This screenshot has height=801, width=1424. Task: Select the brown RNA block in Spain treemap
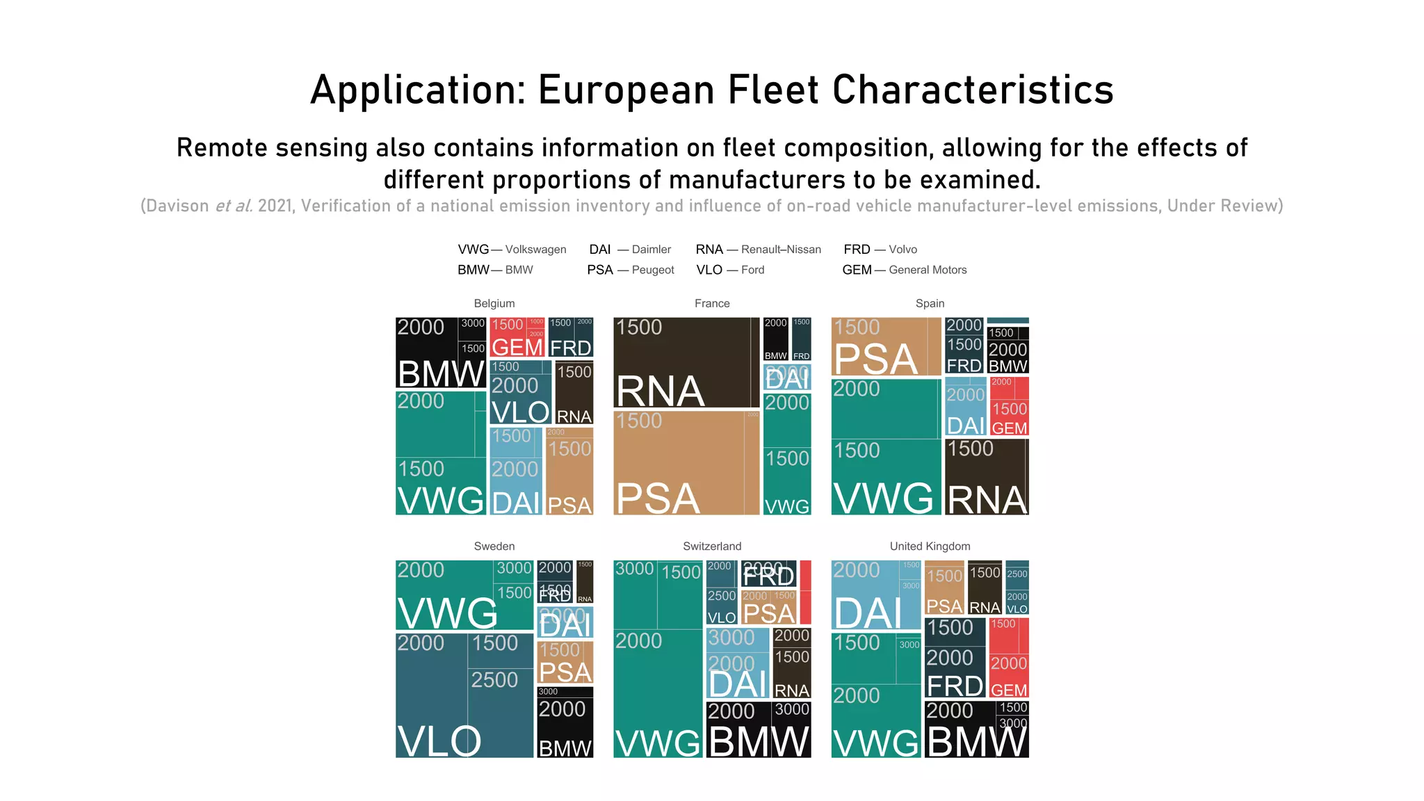(987, 477)
